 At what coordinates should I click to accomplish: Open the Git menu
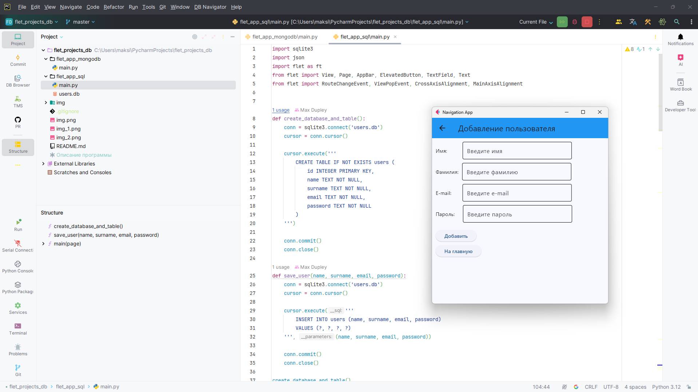pyautogui.click(x=162, y=7)
